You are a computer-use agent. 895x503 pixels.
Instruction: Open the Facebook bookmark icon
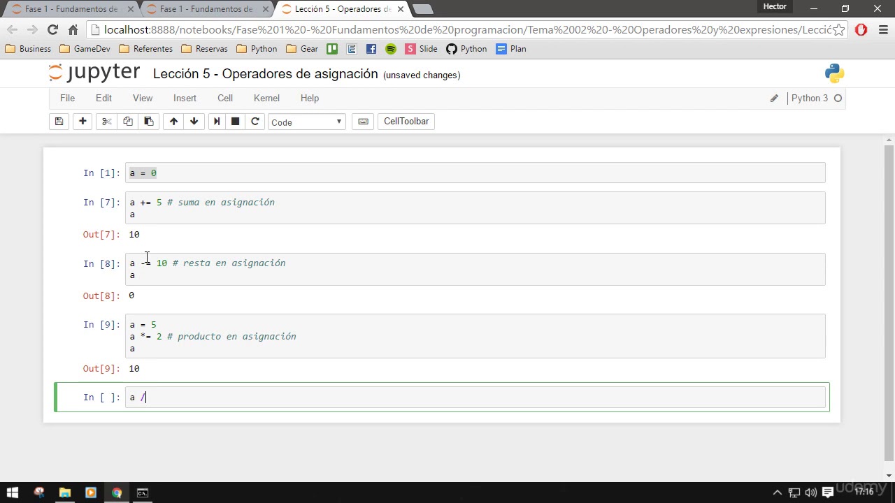[x=371, y=49]
